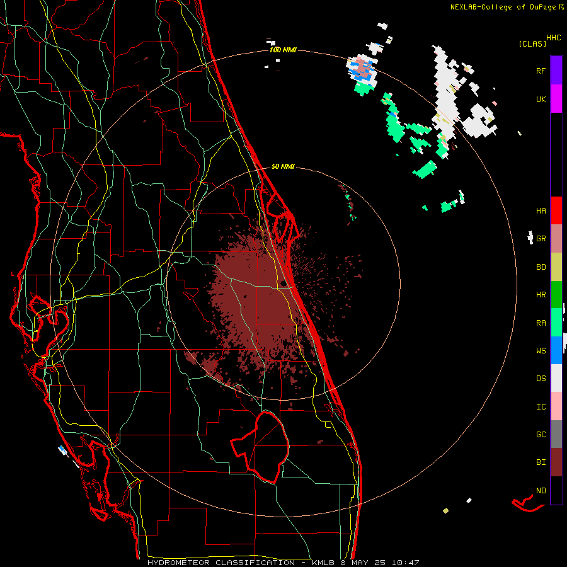Click the DS white legend swatch
Image resolution: width=567 pixels, height=567 pixels.
tap(556, 378)
